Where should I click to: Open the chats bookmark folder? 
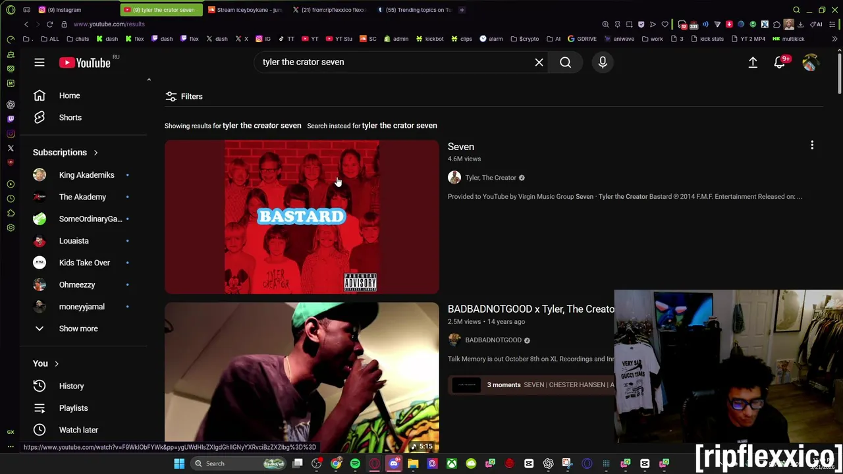[x=78, y=39]
